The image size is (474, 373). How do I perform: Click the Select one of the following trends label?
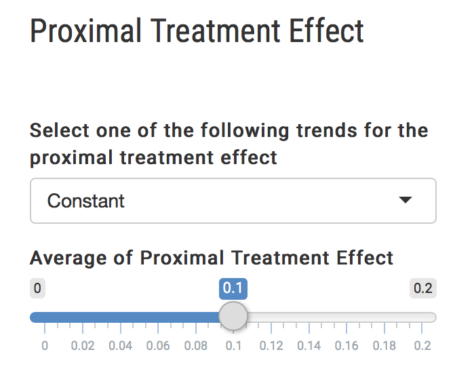[x=229, y=130]
